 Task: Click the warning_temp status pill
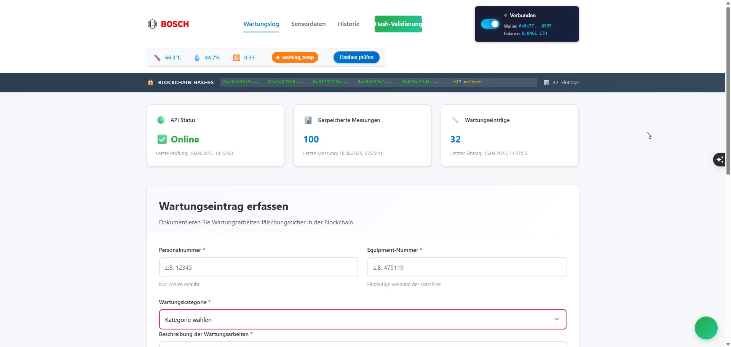tap(295, 57)
